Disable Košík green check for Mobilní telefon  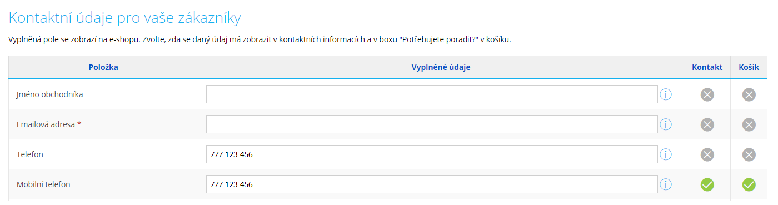[749, 184]
